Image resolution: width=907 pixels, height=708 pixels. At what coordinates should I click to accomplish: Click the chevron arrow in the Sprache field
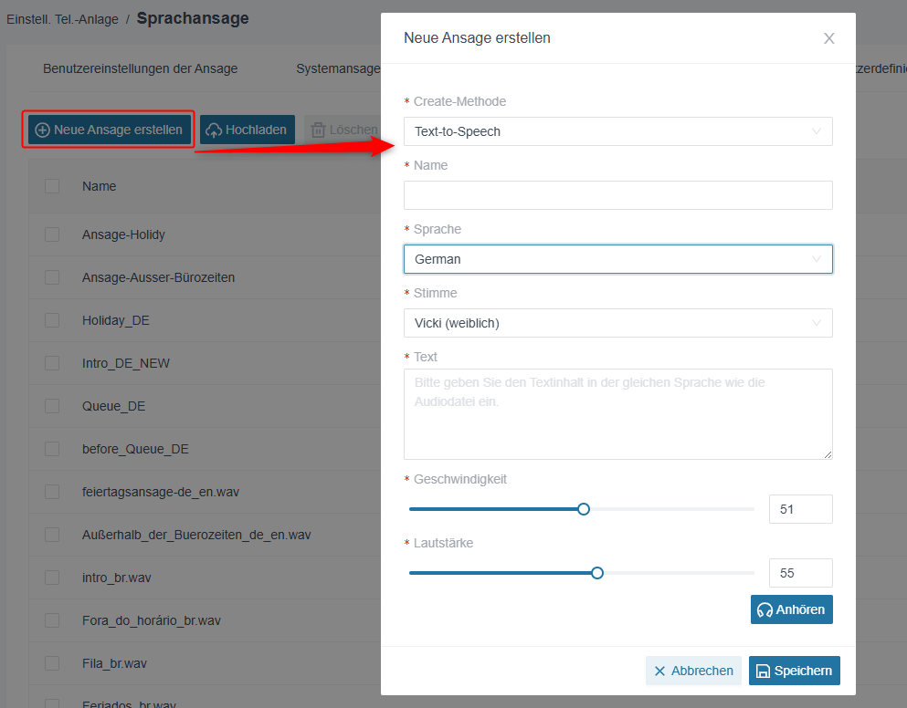(x=817, y=259)
